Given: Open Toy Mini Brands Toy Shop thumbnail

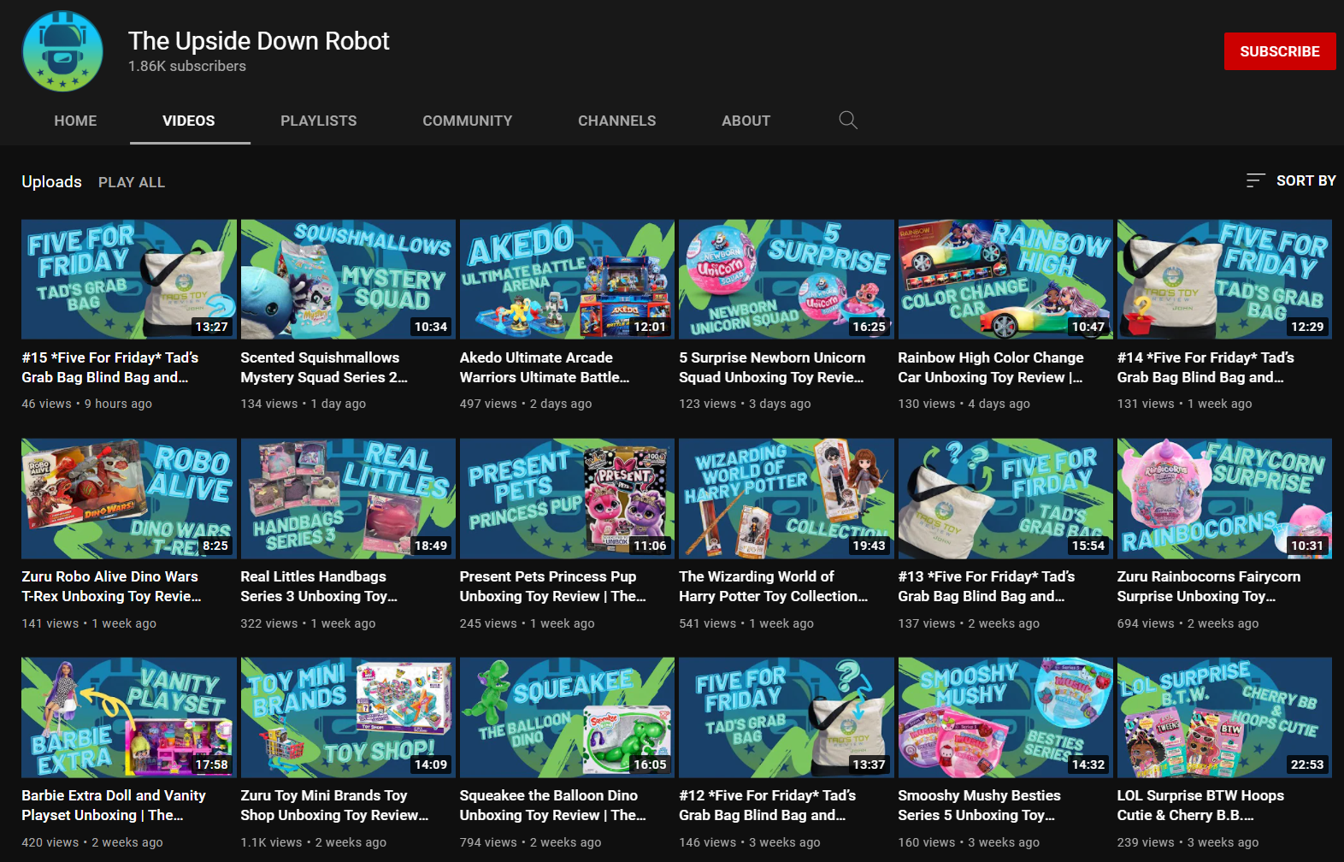Looking at the screenshot, I should point(348,717).
